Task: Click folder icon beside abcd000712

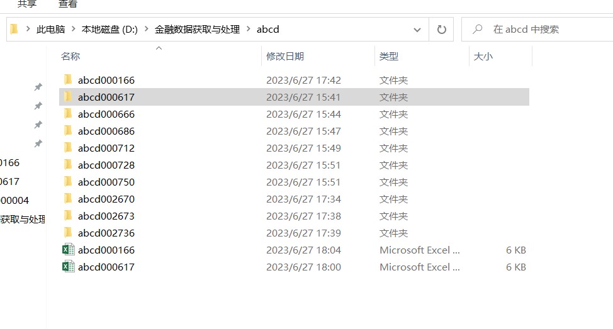Action: point(68,148)
